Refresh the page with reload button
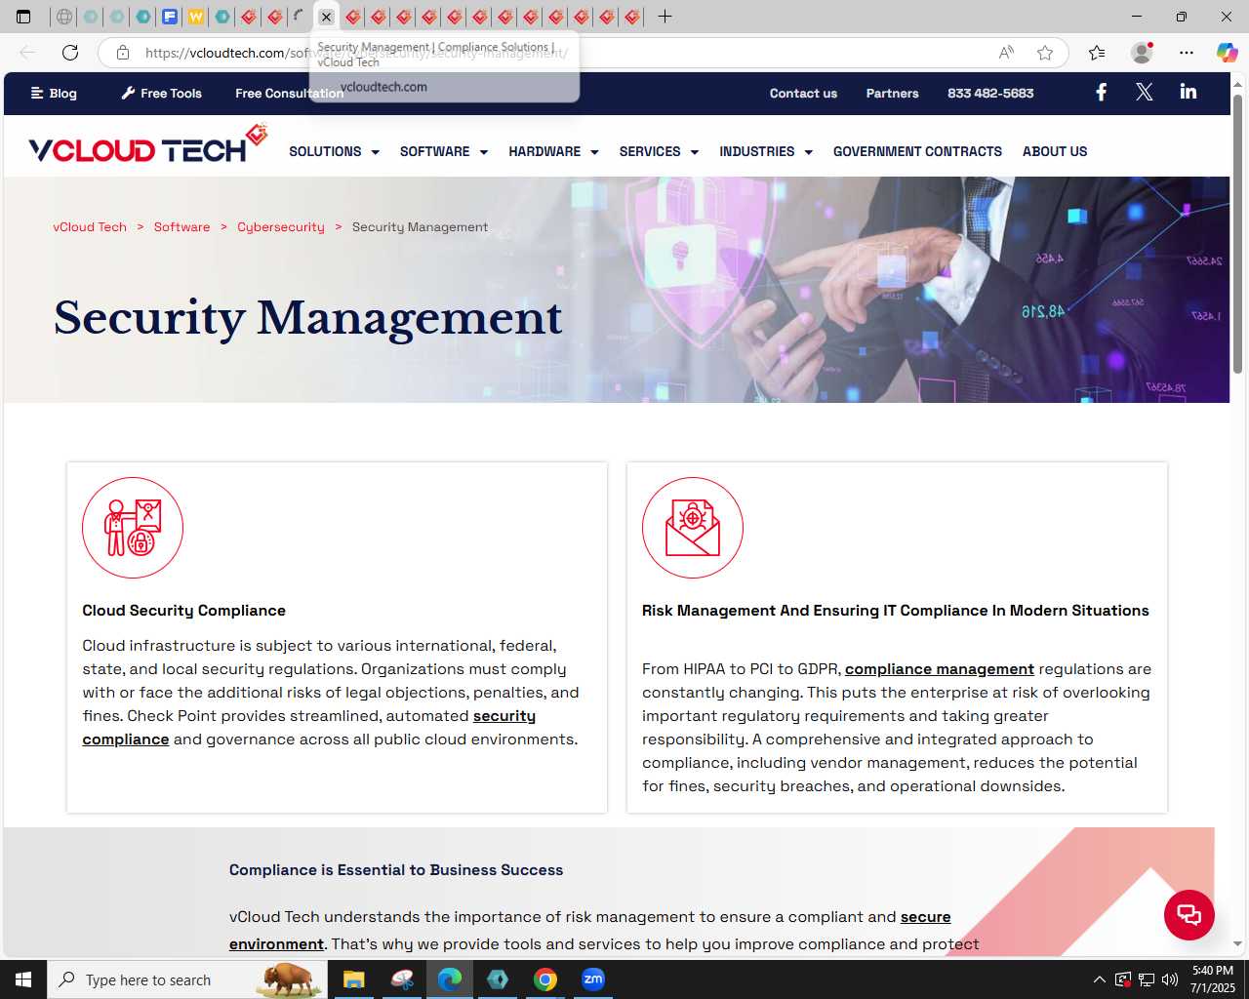This screenshot has height=999, width=1249. [70, 53]
